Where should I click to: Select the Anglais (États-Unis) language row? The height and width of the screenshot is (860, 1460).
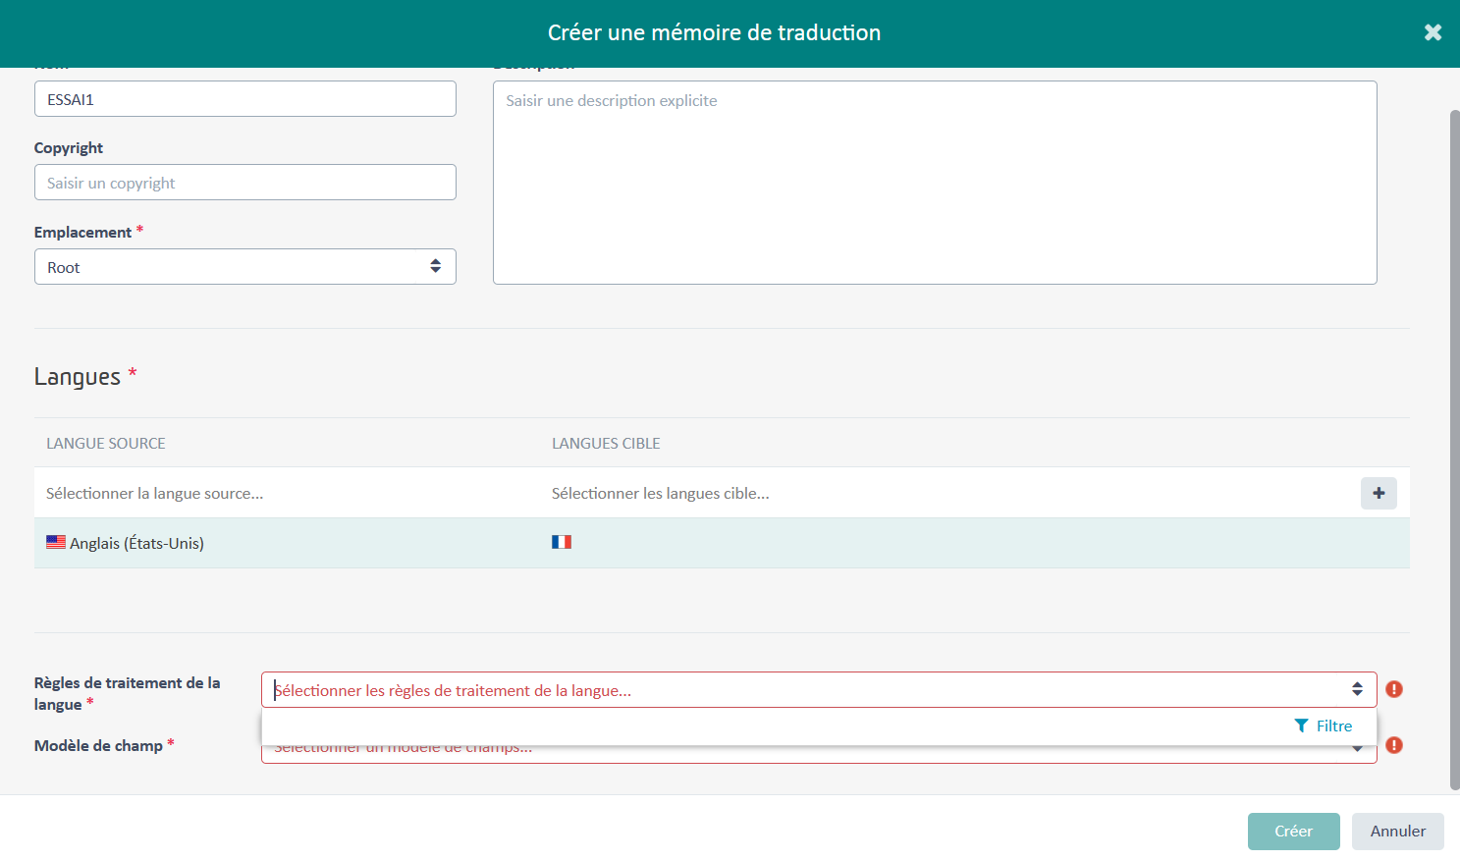tap(295, 542)
